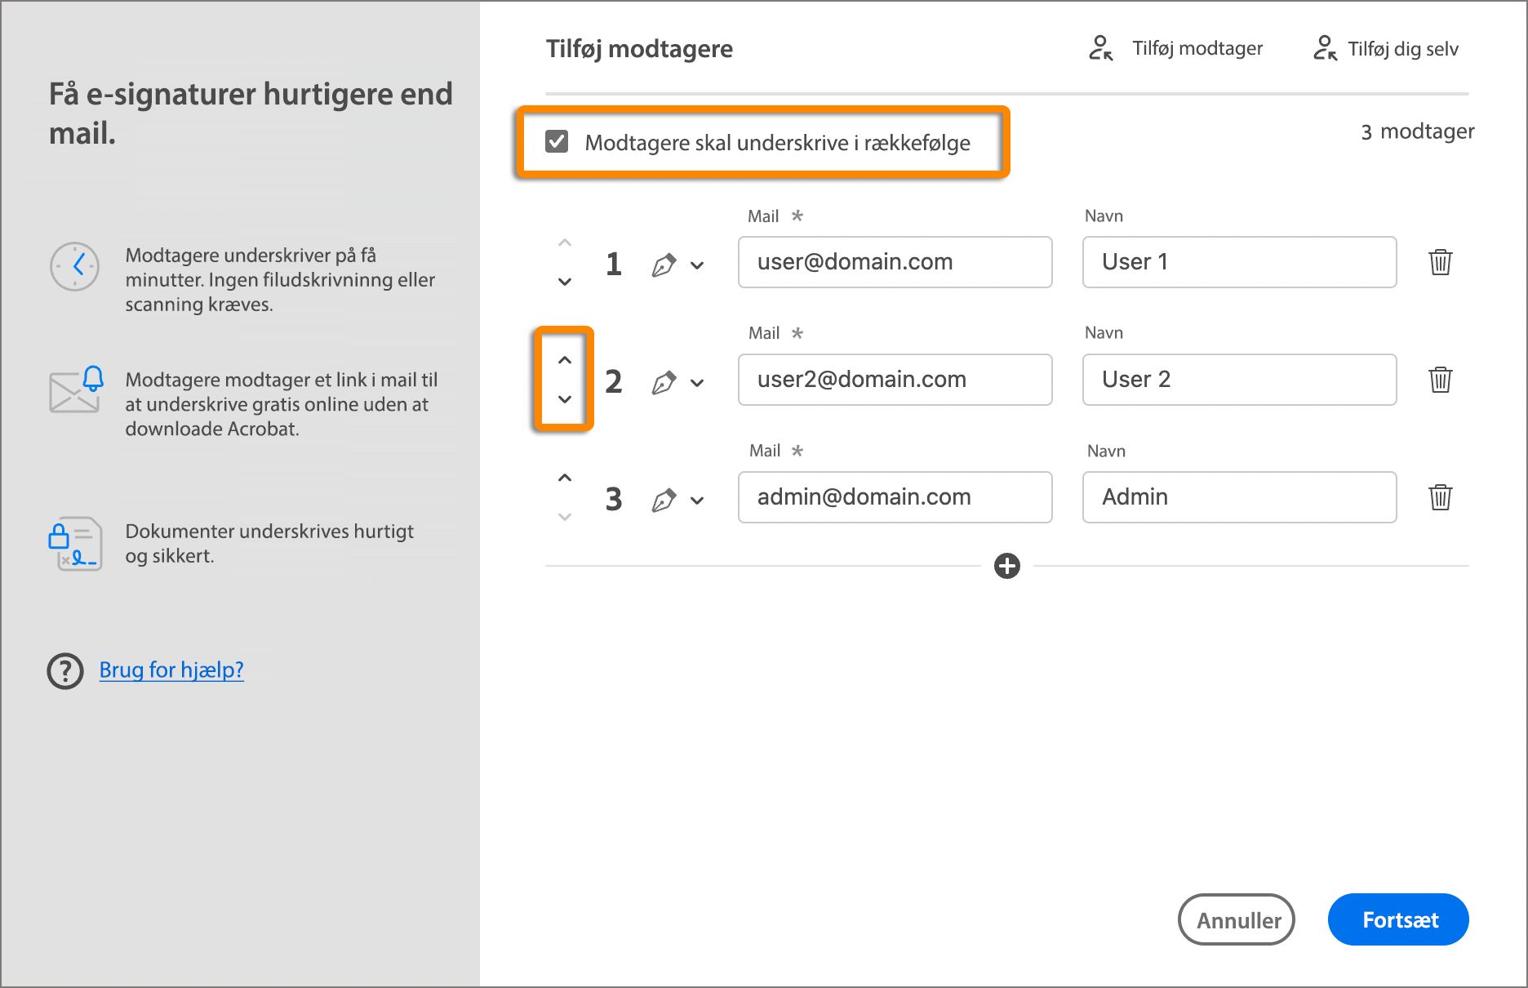Image resolution: width=1528 pixels, height=988 pixels.
Task: Click the Fortsæt button
Action: coord(1398,919)
